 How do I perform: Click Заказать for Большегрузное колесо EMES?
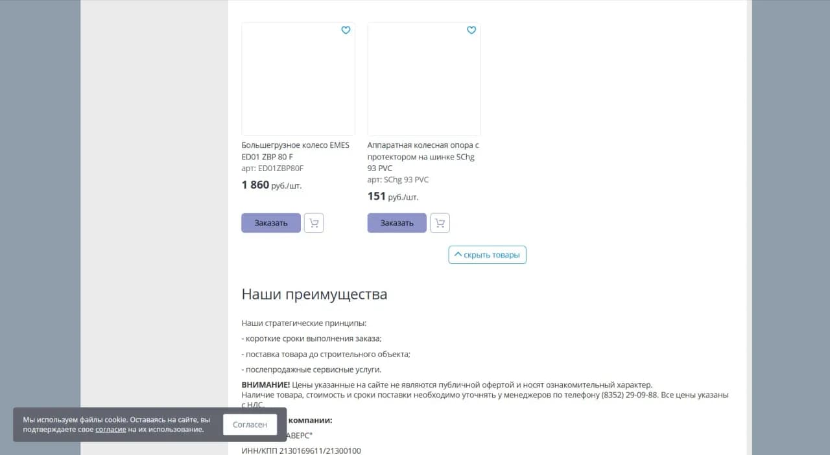pyautogui.click(x=270, y=222)
